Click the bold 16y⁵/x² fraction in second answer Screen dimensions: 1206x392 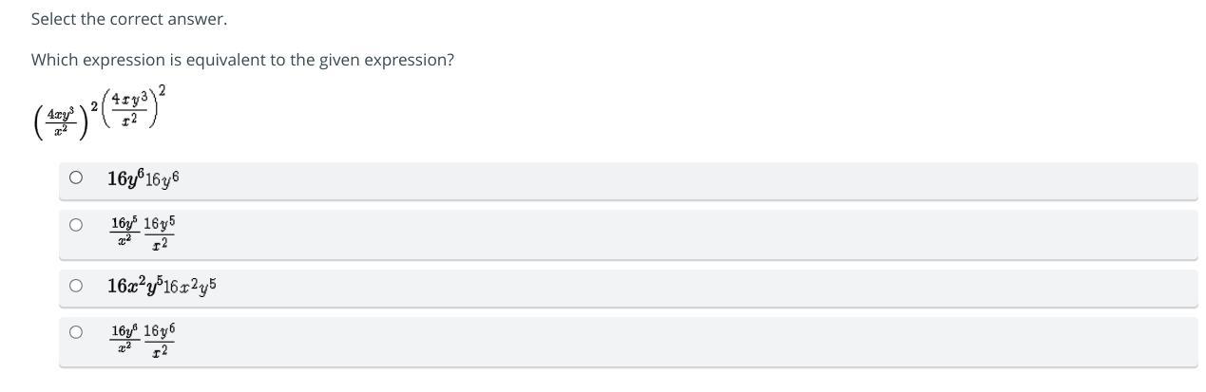(124, 229)
